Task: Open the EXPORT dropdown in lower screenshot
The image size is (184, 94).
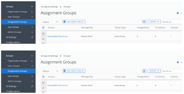Action: (154, 71)
